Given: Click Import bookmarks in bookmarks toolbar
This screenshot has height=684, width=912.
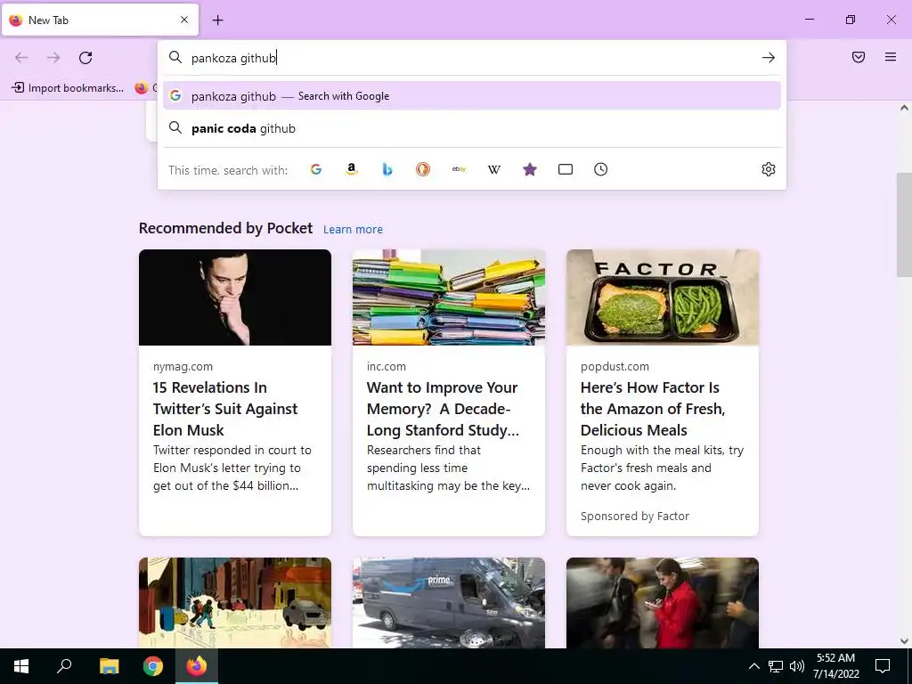Looking at the screenshot, I should point(68,88).
